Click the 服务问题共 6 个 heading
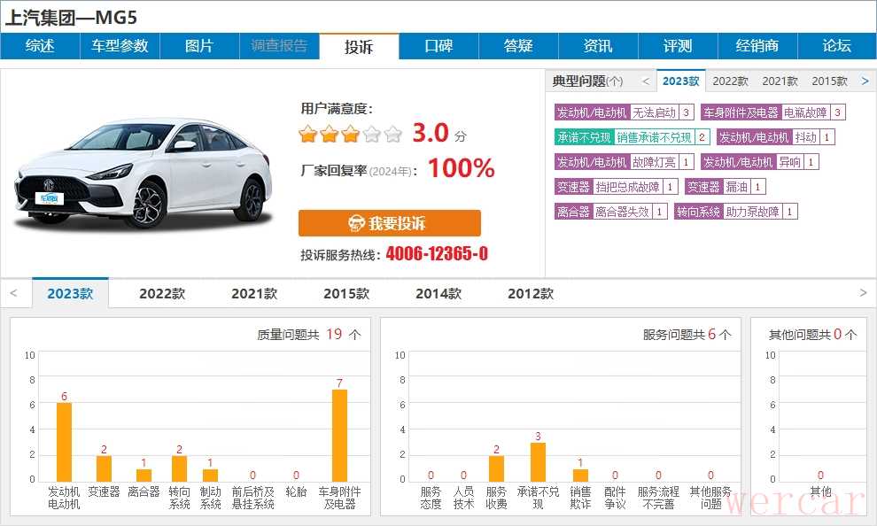Viewport: 877px width, 526px height. pos(687,334)
